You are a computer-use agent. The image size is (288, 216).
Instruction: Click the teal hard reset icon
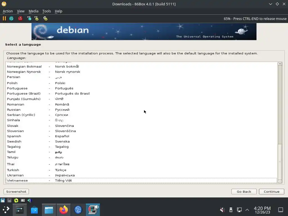coord(11,19)
